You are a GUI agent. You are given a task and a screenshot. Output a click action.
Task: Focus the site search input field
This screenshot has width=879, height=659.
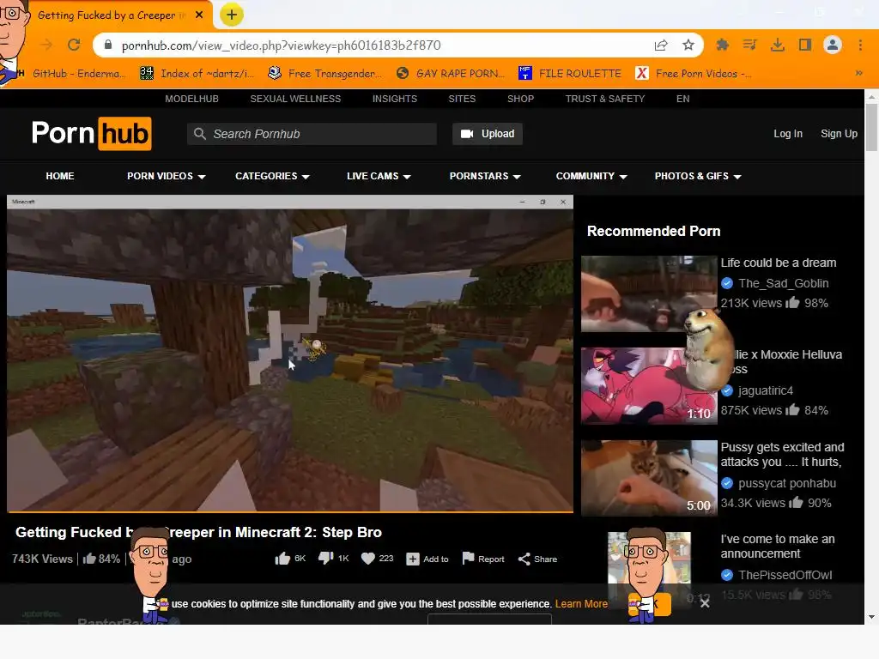coord(312,134)
